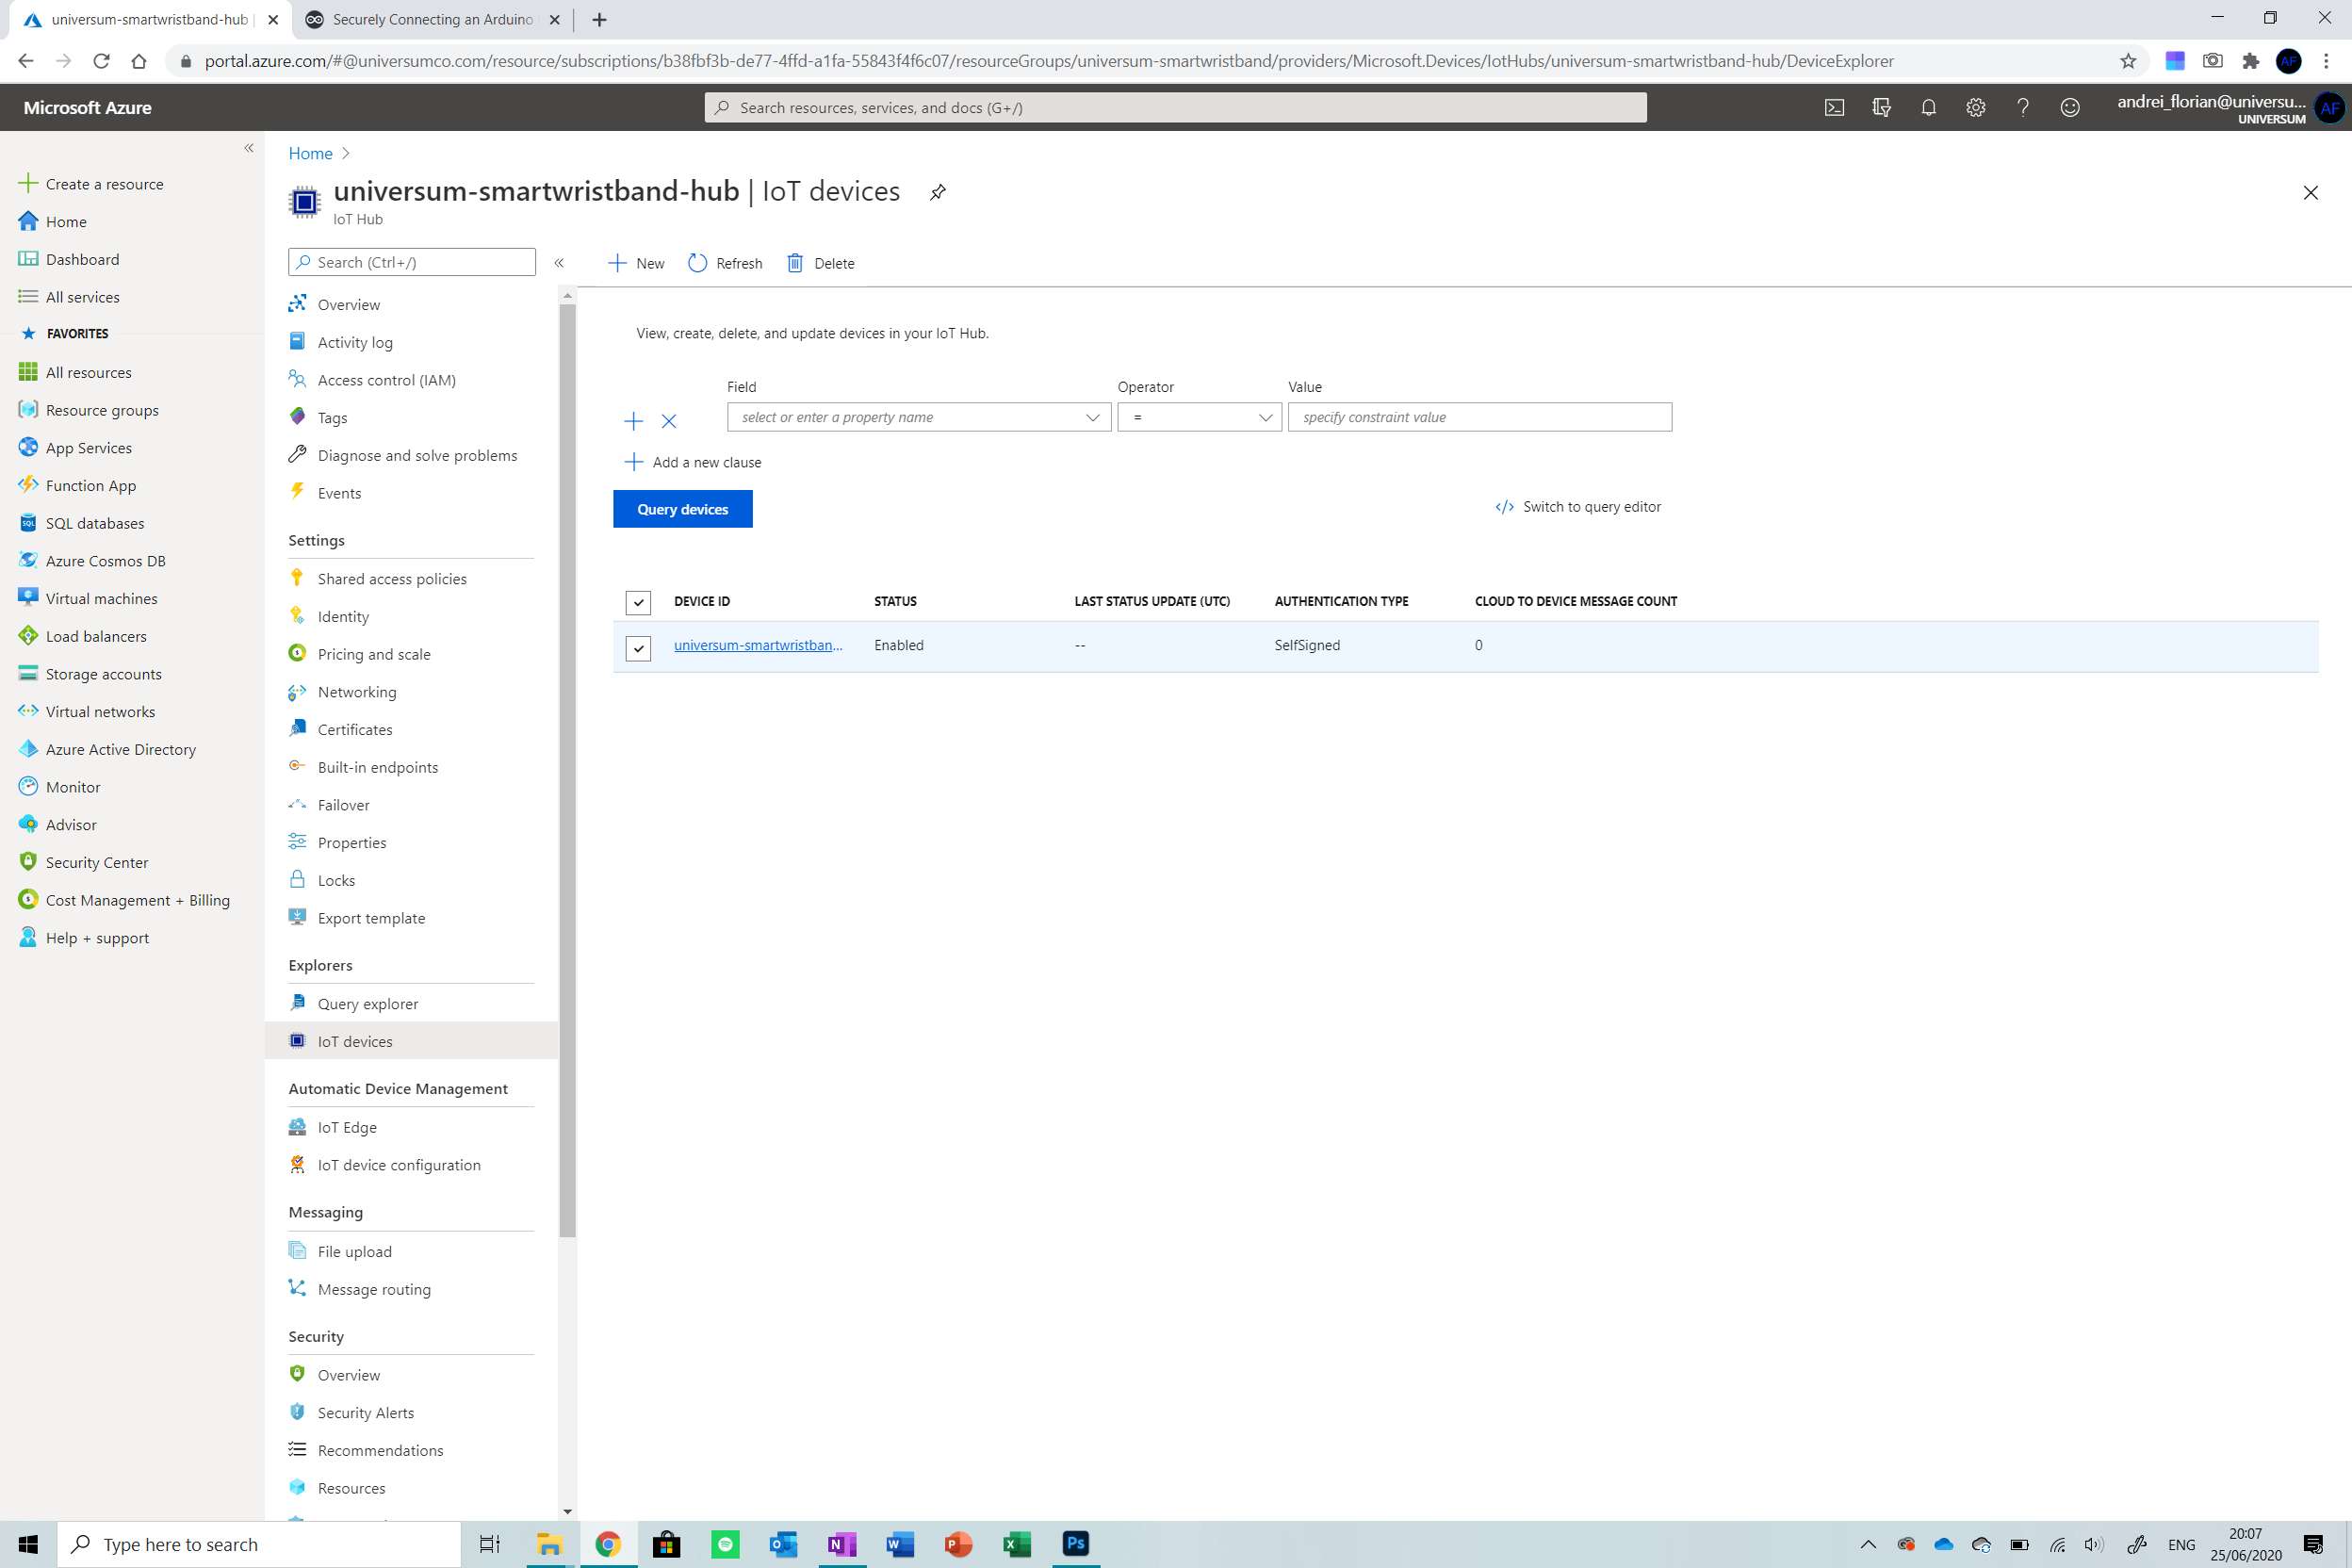Image resolution: width=2352 pixels, height=1568 pixels.
Task: Open the Operator dropdown
Action: point(1199,417)
